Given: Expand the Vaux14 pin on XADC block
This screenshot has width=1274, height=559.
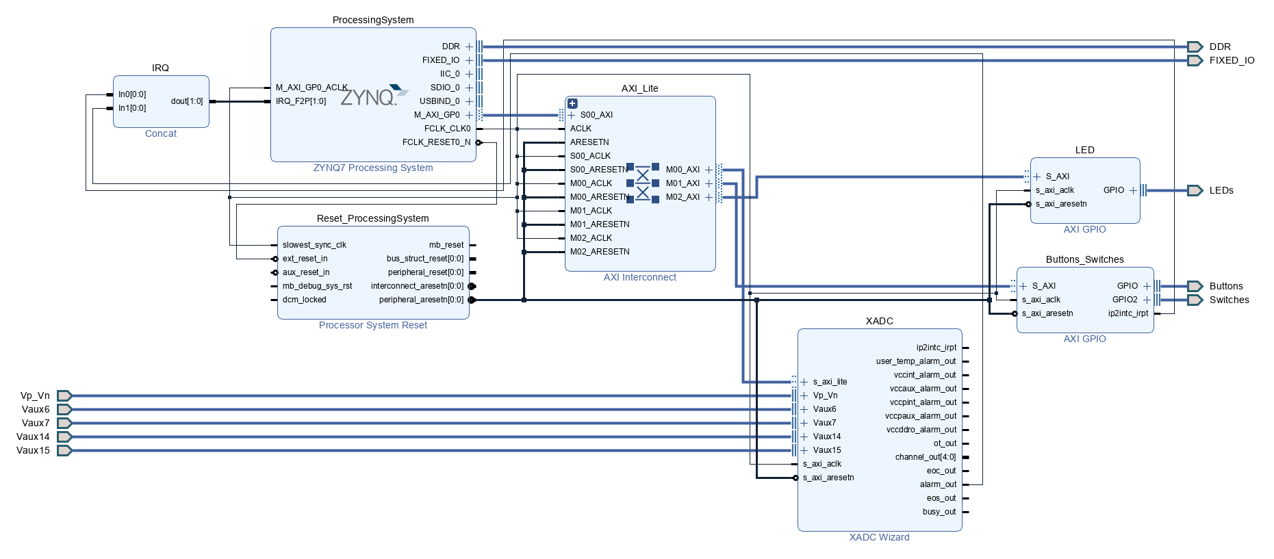Looking at the screenshot, I should click(x=804, y=437).
